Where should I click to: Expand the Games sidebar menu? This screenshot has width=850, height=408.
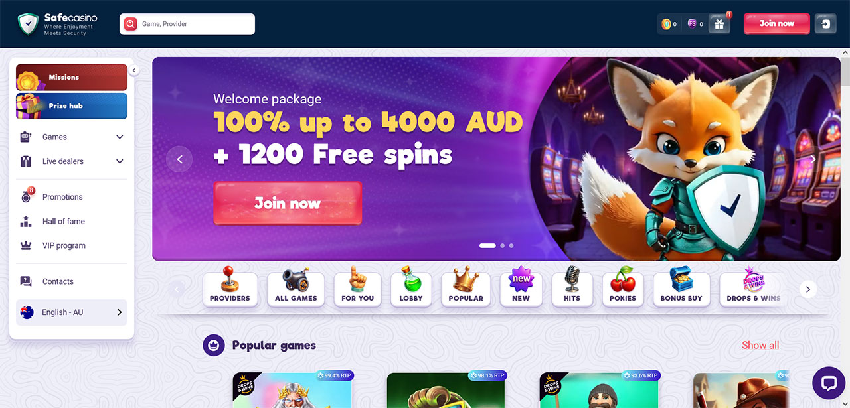72,137
